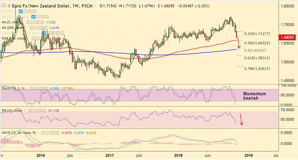Viewport: 298px width, 160px height.
Task: Remove the MACD indicator with X
Action: pos(57,132)
